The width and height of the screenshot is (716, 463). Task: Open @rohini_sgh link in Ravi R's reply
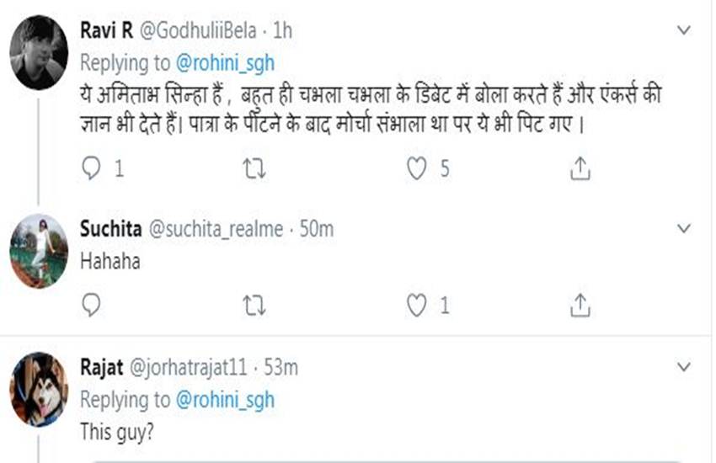coord(227,61)
